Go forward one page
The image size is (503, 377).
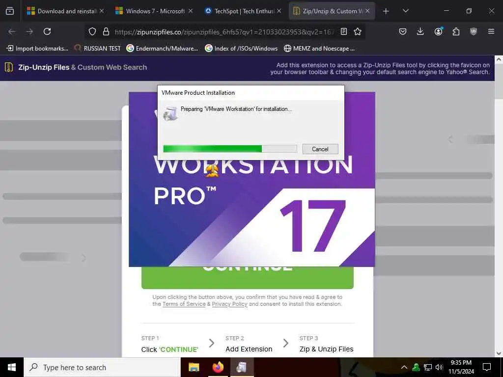click(29, 31)
